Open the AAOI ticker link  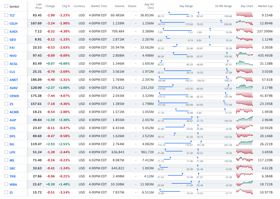tap(14, 32)
